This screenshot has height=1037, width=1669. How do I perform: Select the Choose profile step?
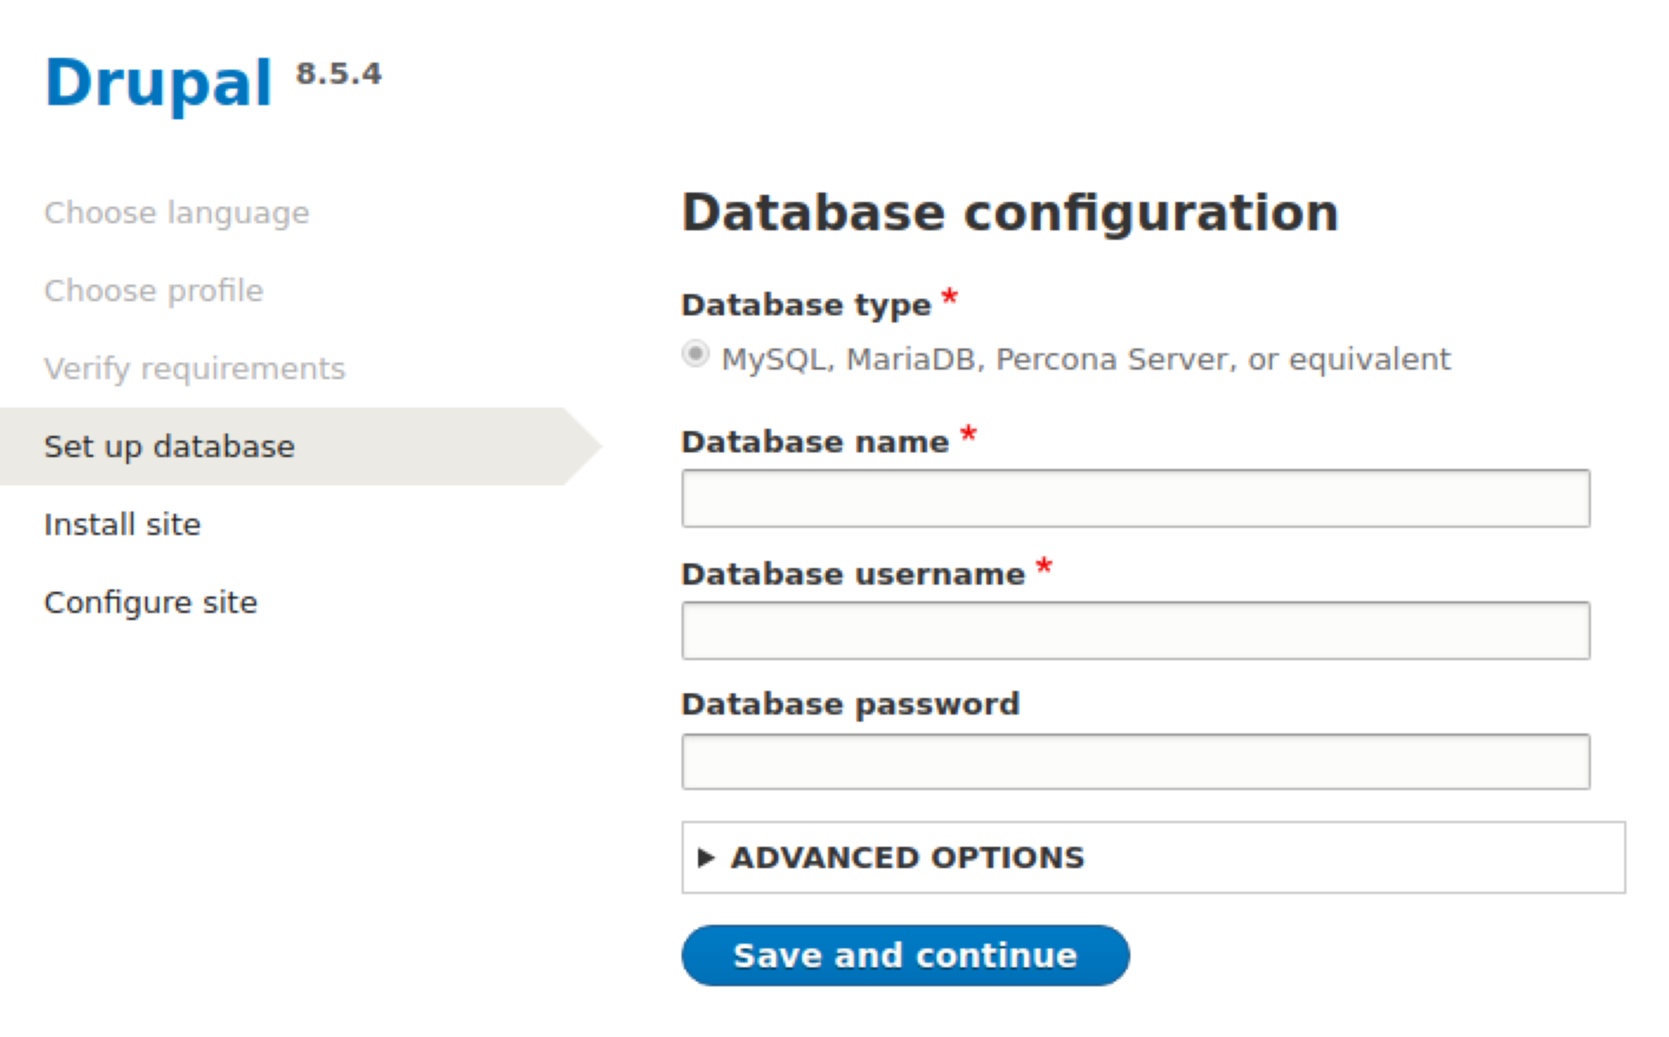pyautogui.click(x=153, y=291)
